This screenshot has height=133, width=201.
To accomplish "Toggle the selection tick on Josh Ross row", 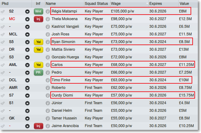I will (3, 34).
